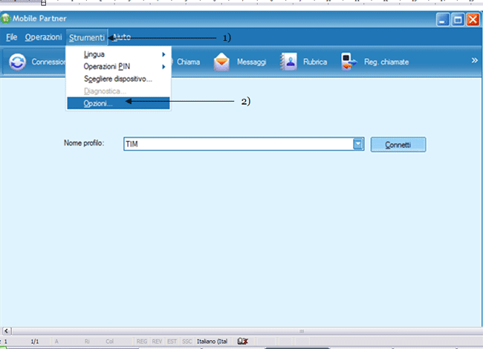Click the horizontal scrollbar at the bottom
The width and height of the screenshot is (483, 349).
241,330
